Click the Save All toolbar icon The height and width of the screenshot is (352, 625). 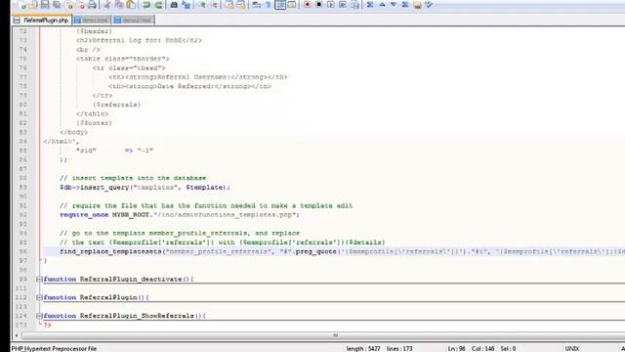(x=57, y=5)
